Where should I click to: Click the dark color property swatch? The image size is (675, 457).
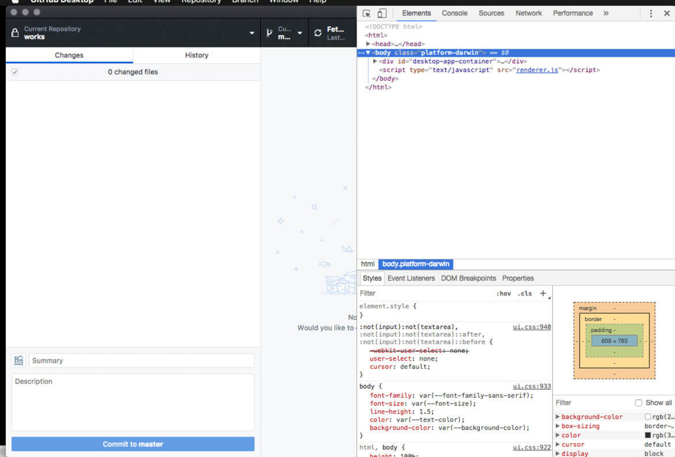tap(648, 435)
